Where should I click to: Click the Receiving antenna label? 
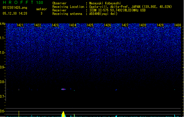click(x=67, y=14)
